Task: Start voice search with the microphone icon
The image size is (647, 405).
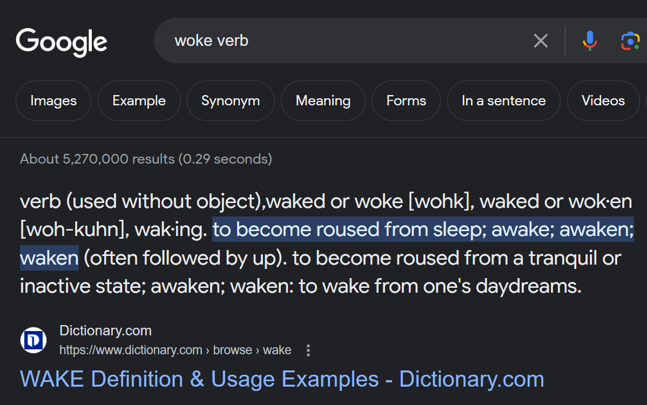Action: click(x=590, y=40)
